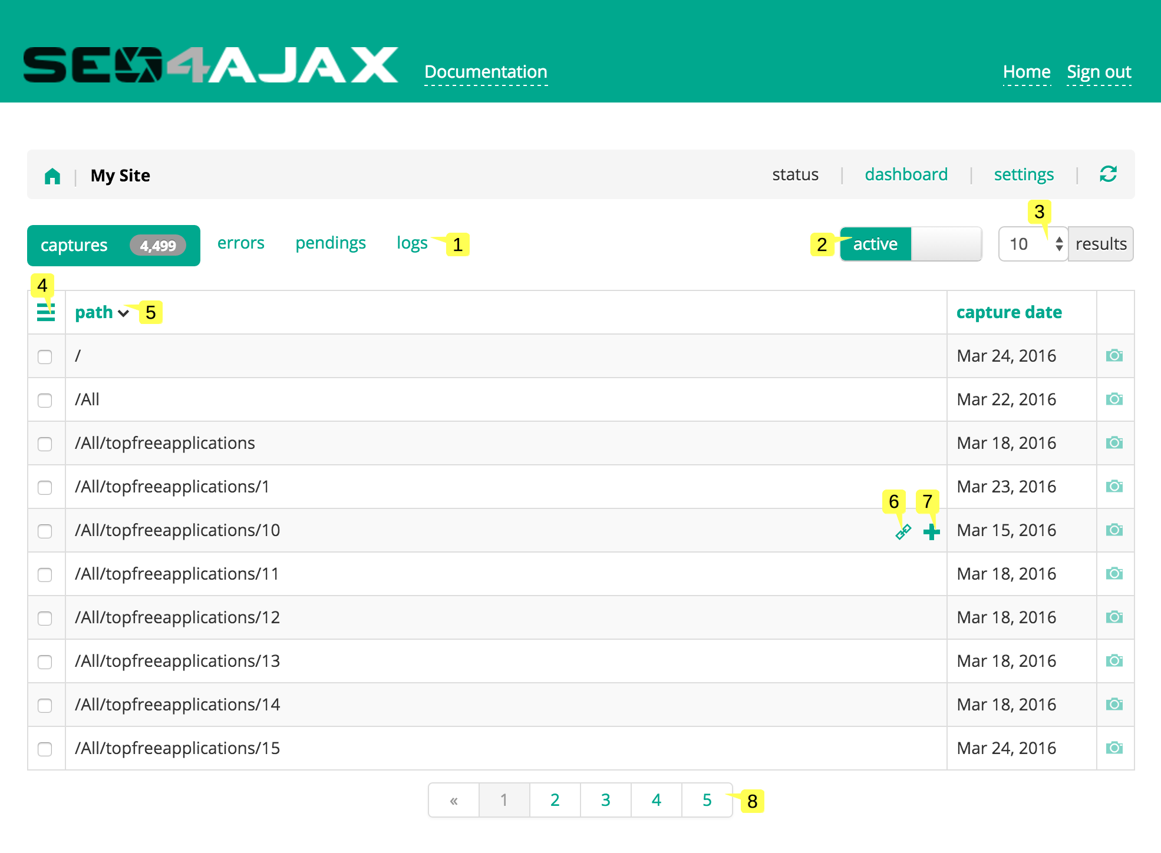Check the checkbox on the /All row
This screenshot has width=1161, height=853.
[45, 399]
